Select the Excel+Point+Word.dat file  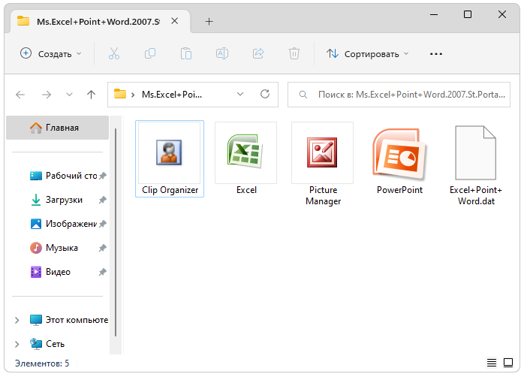pos(476,164)
